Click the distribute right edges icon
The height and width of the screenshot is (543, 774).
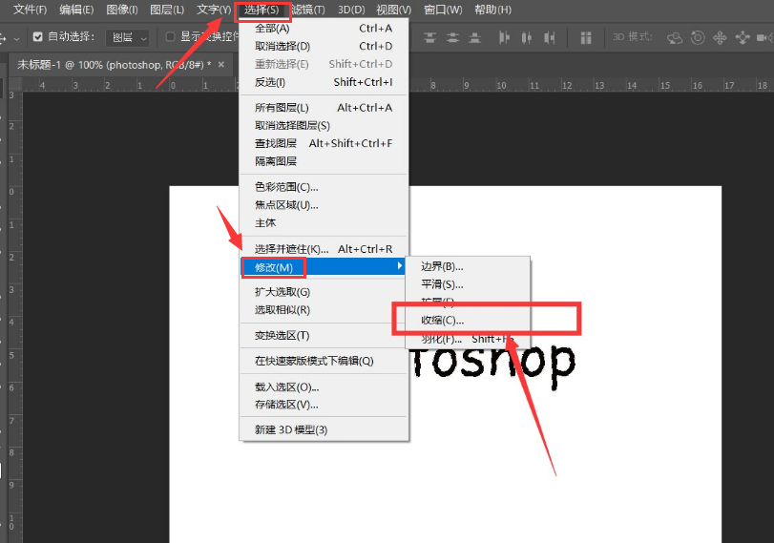550,37
